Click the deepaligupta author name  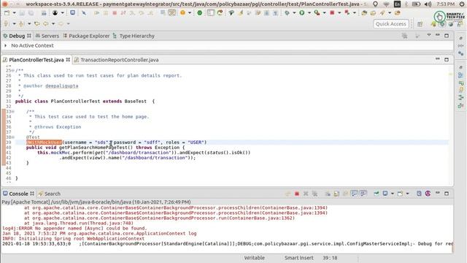[61, 86]
